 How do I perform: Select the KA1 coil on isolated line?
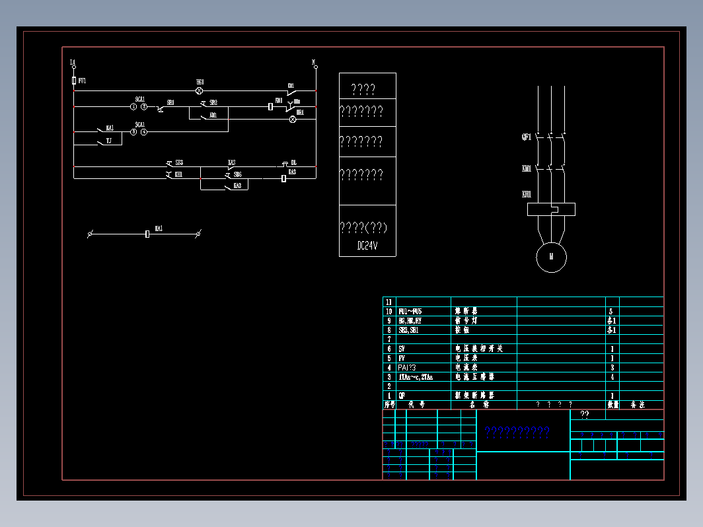(147, 234)
